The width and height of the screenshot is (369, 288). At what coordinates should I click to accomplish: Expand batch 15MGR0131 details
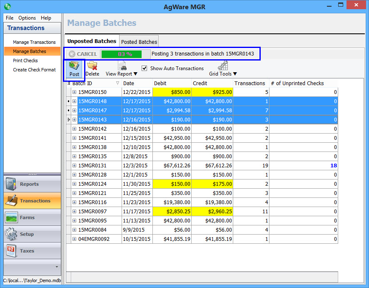[x=75, y=166]
